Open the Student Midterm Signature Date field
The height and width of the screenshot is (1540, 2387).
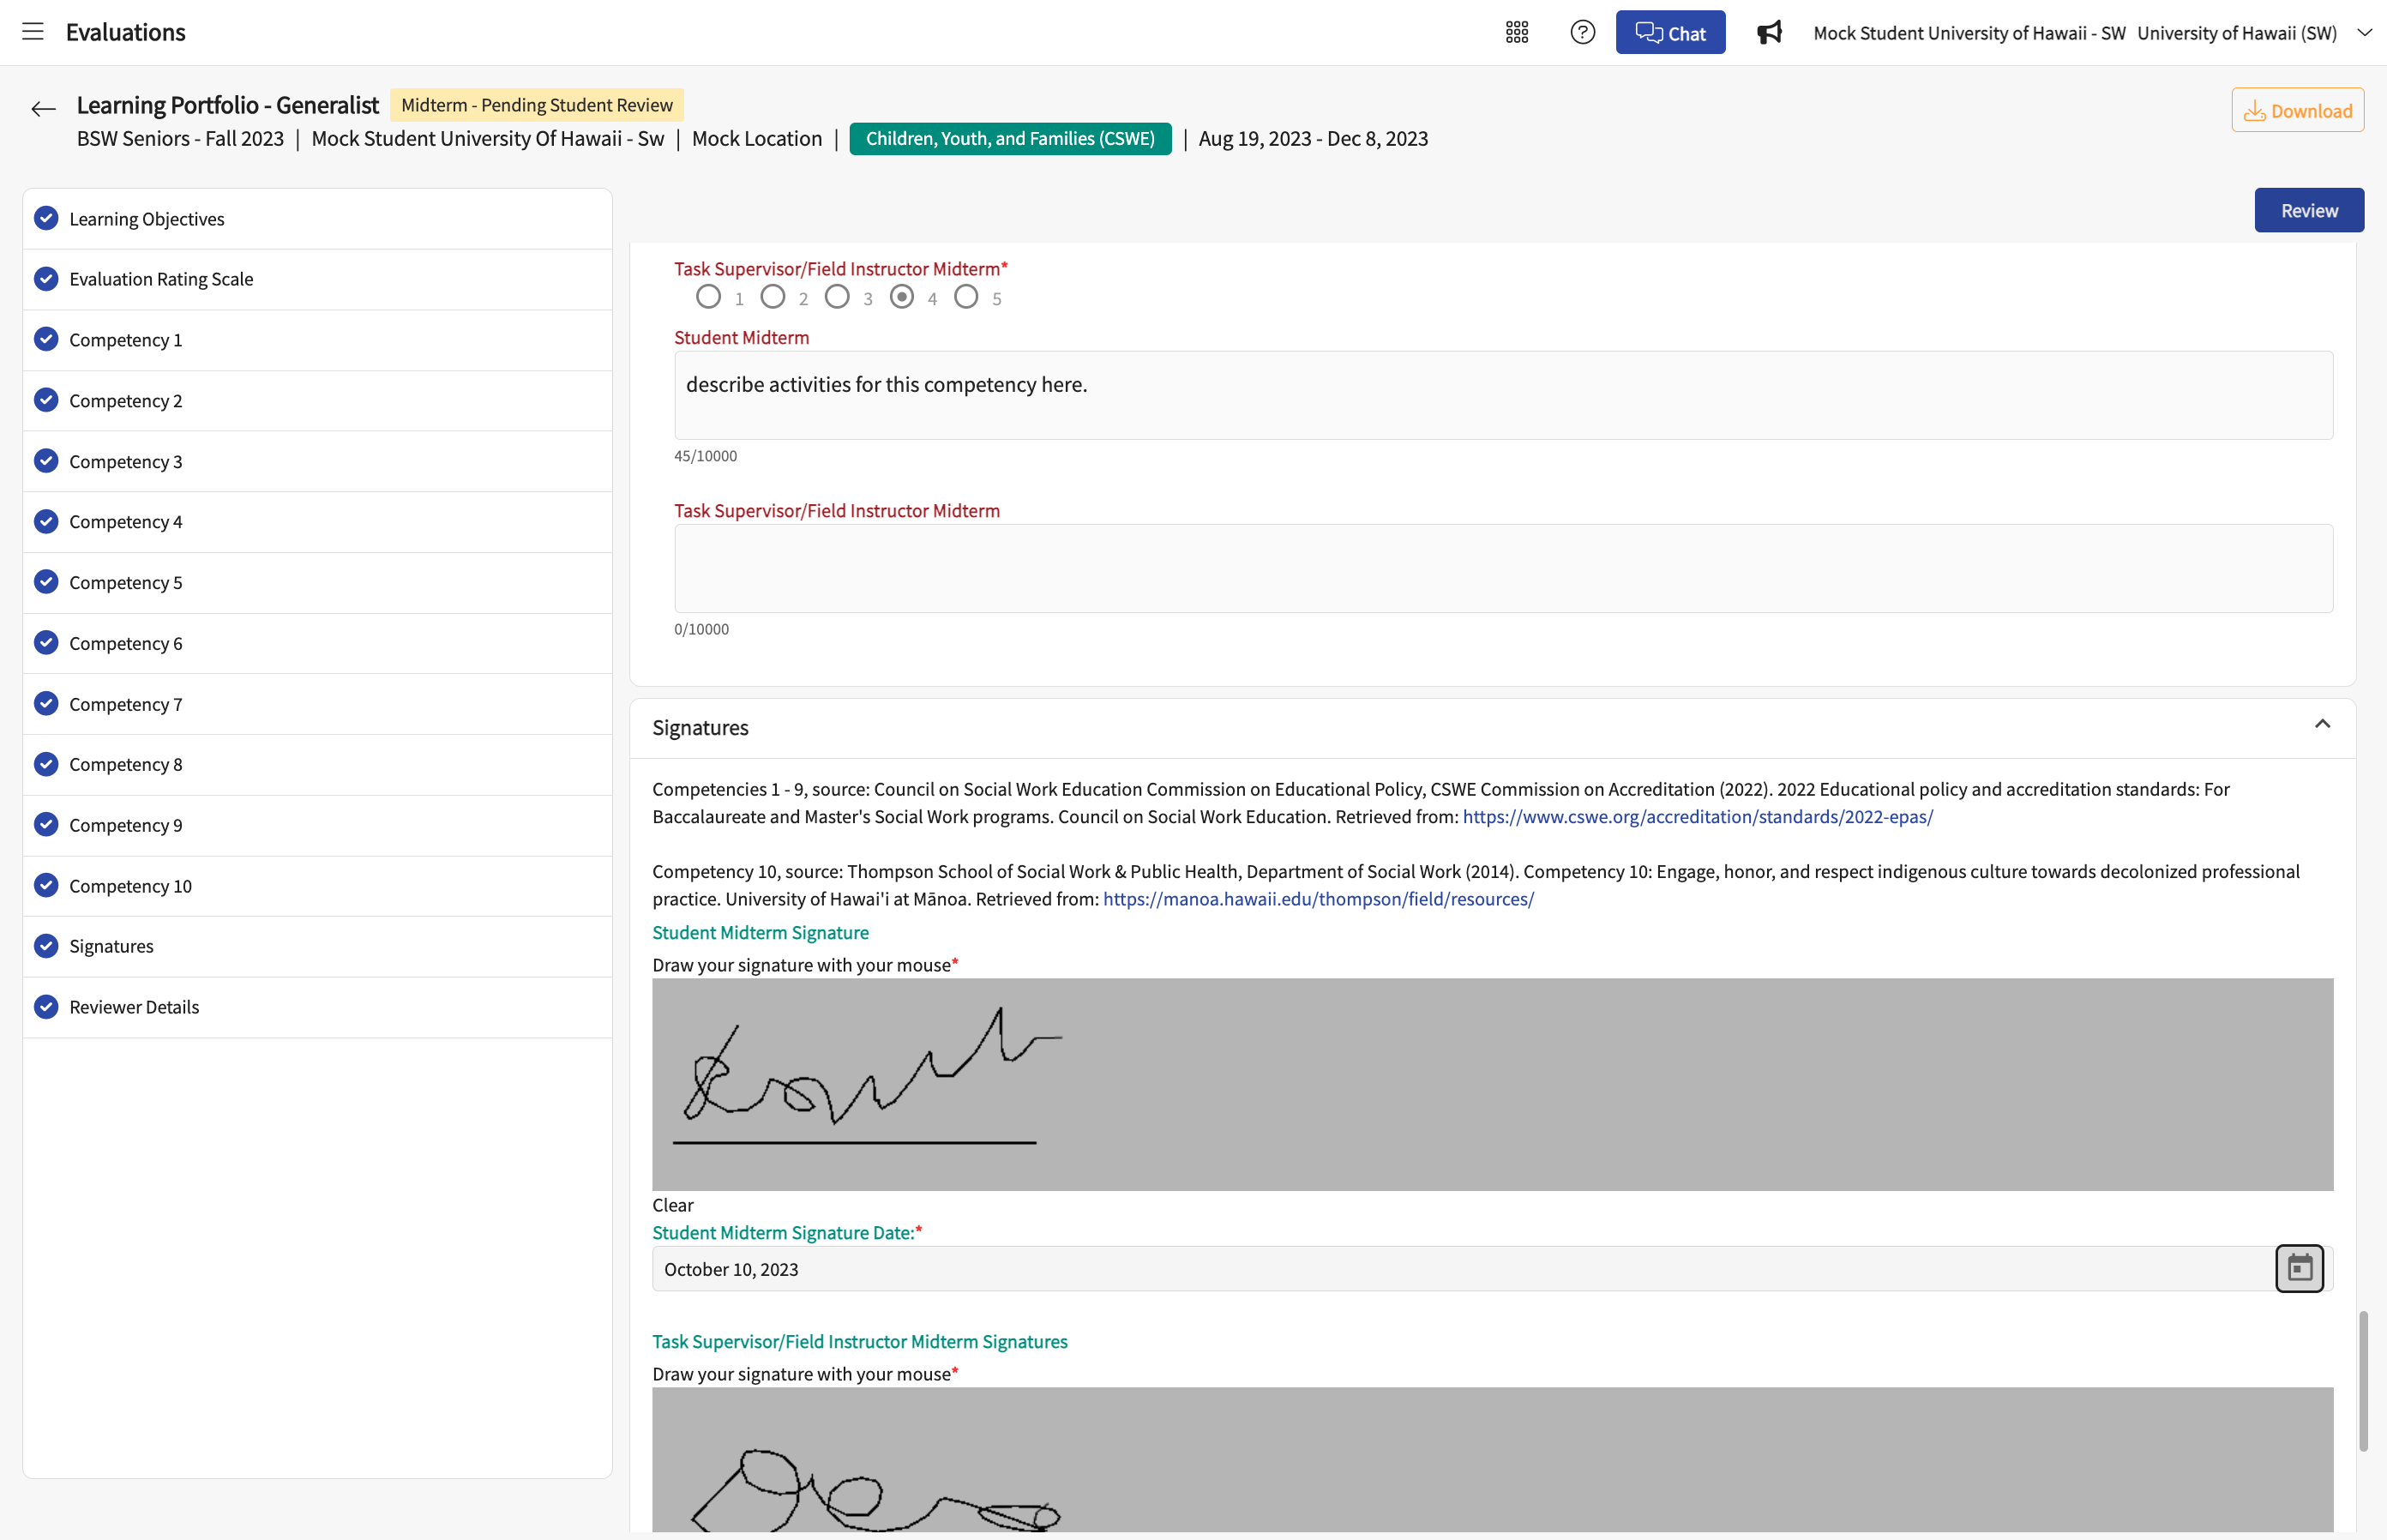[x=1463, y=1268]
